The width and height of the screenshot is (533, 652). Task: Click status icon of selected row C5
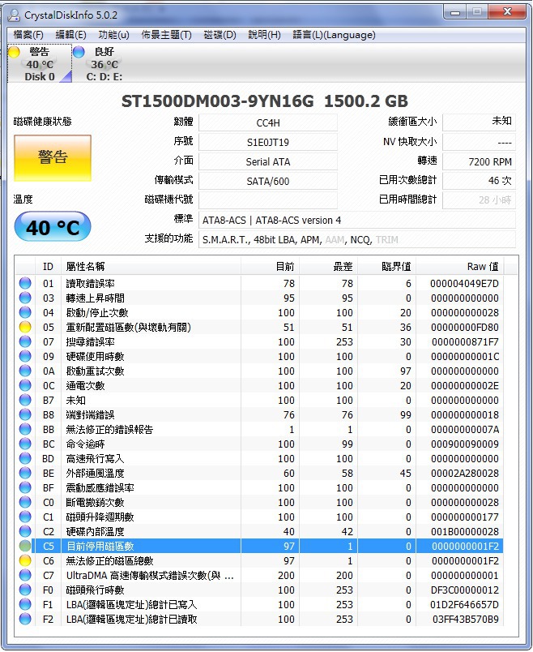(25, 546)
